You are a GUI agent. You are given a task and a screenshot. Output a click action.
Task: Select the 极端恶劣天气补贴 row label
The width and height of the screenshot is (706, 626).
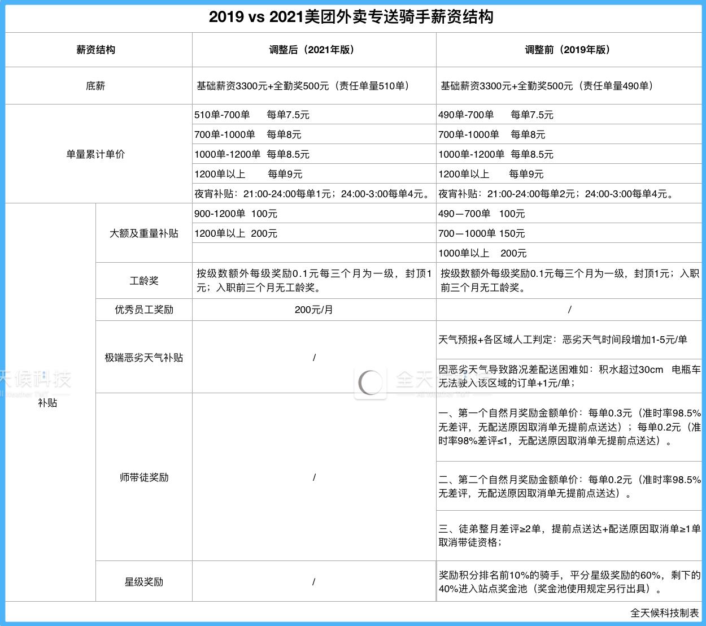pyautogui.click(x=143, y=357)
